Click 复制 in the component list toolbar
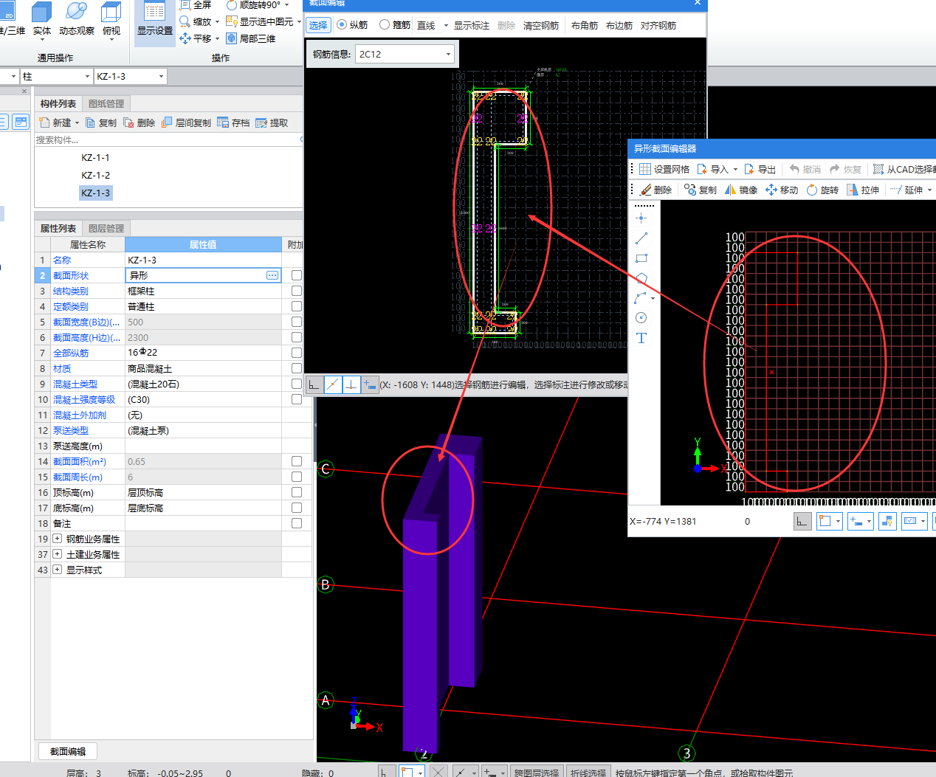The height and width of the screenshot is (777, 936). pos(101,123)
